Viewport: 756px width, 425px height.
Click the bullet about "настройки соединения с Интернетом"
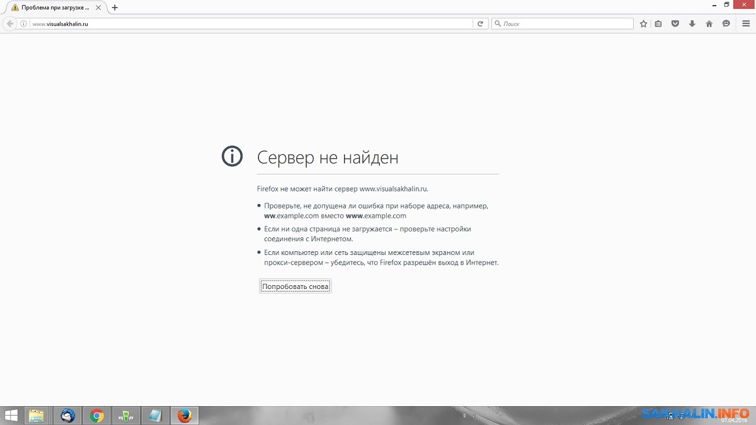click(367, 234)
